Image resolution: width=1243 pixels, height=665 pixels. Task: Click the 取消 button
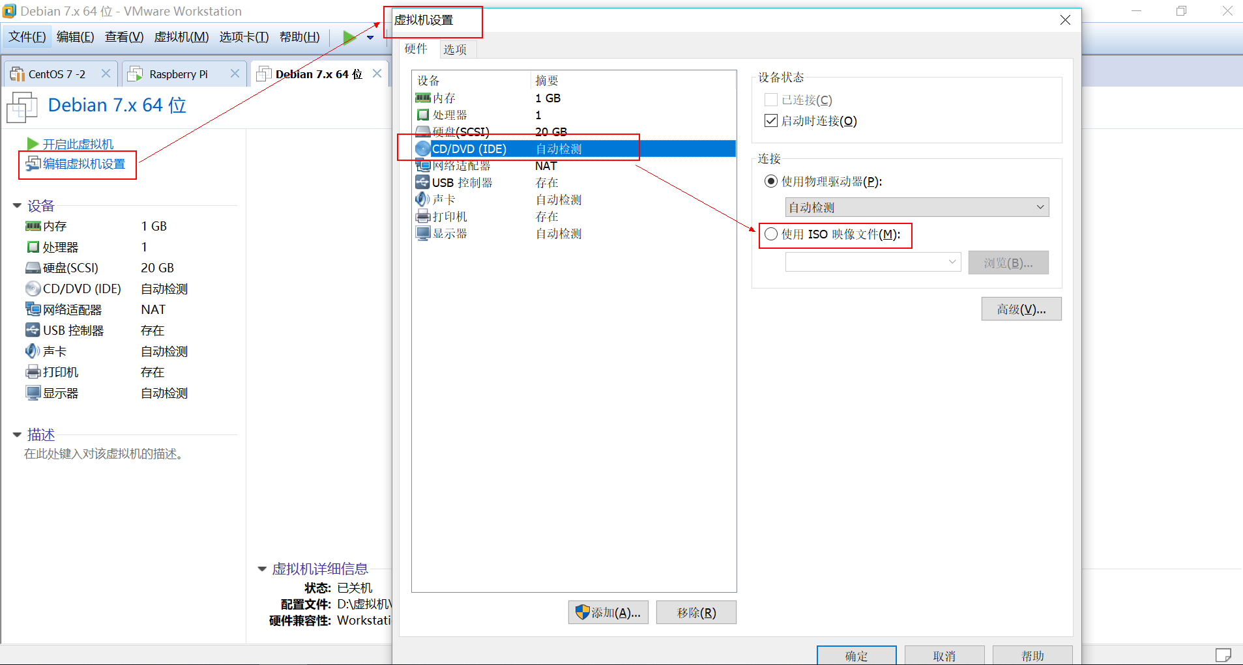(x=944, y=655)
